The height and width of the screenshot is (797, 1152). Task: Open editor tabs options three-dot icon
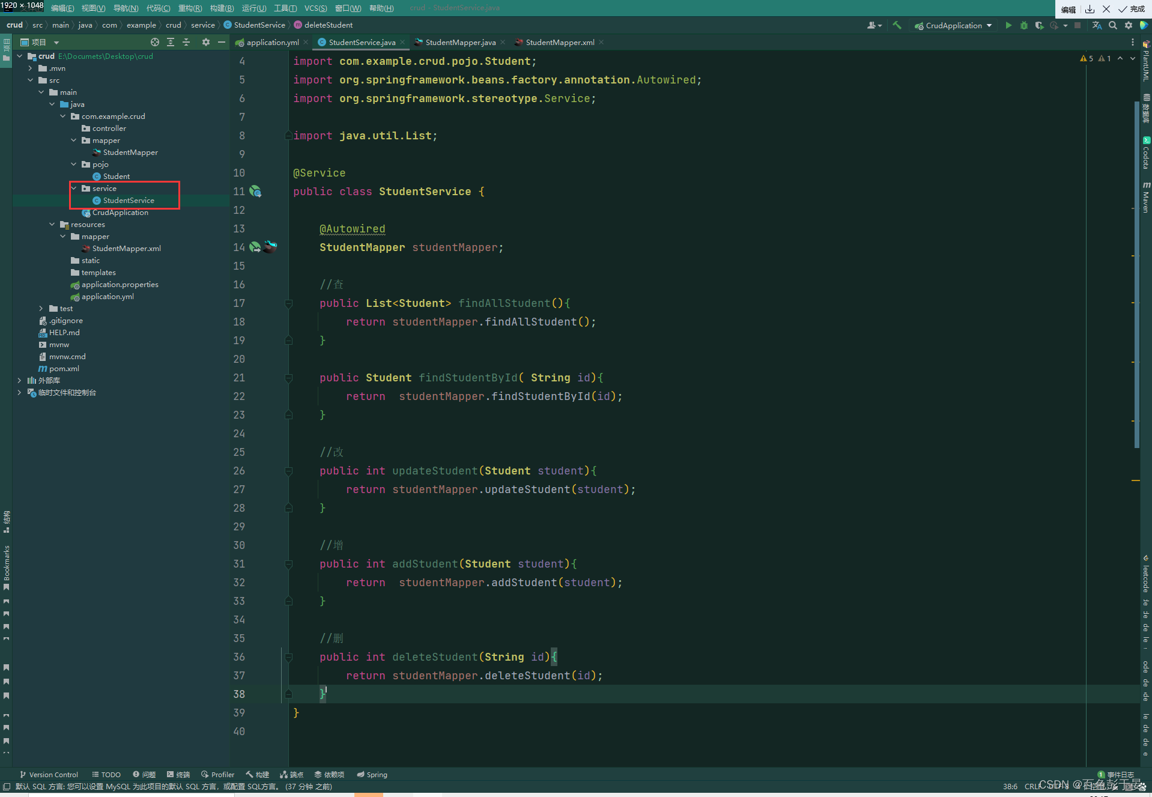pyautogui.click(x=1133, y=42)
